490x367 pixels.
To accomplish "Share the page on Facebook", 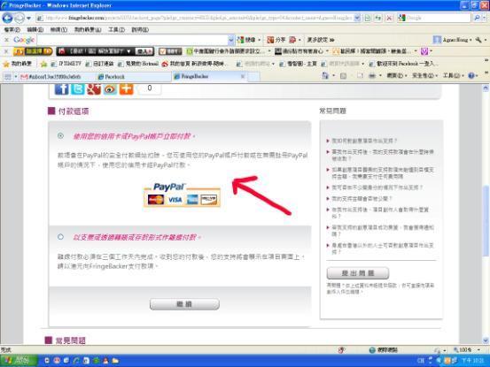I will point(61,89).
